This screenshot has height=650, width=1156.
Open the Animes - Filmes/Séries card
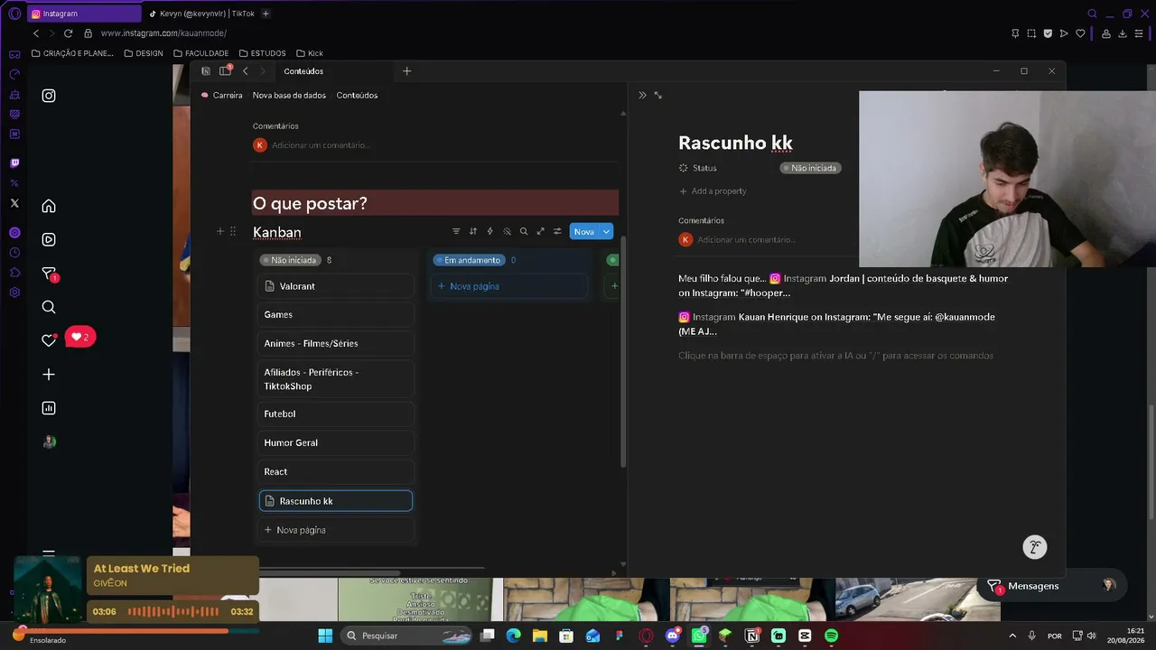pos(336,343)
